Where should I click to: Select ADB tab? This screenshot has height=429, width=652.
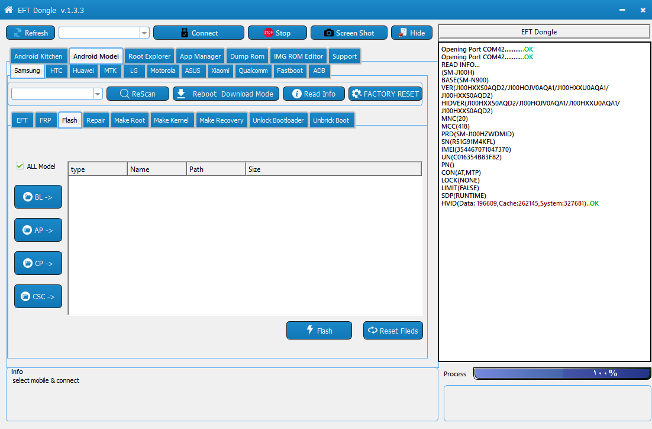pyautogui.click(x=319, y=71)
